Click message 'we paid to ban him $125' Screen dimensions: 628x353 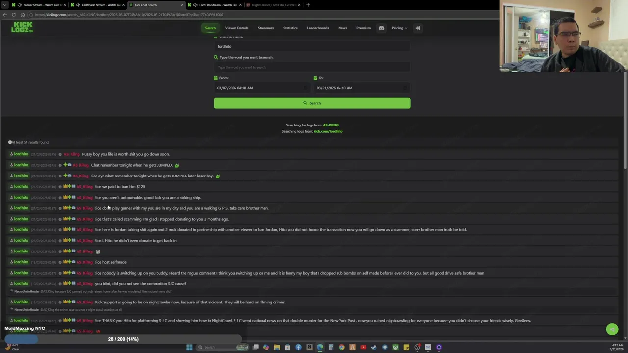click(x=120, y=187)
